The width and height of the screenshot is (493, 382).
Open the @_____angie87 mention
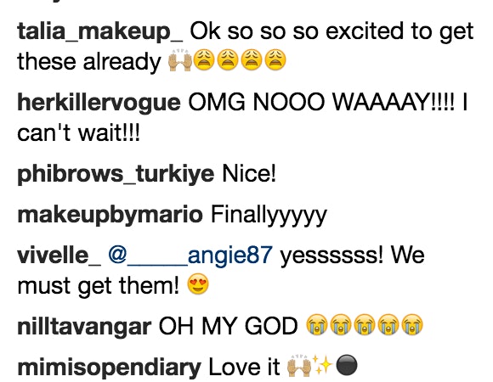190,256
